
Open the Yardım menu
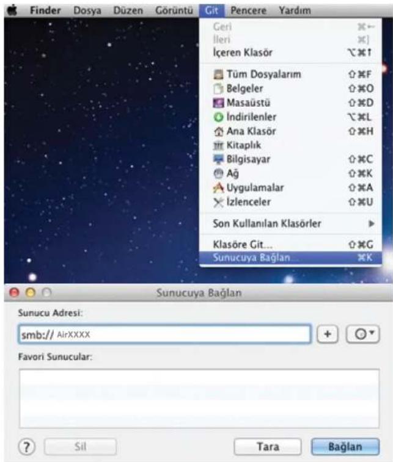(x=295, y=10)
